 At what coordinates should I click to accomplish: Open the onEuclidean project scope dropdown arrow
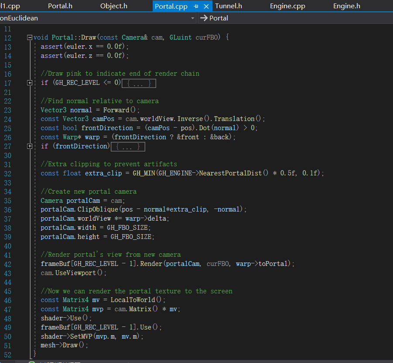(193, 18)
